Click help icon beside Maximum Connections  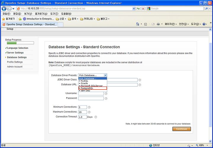89,112
